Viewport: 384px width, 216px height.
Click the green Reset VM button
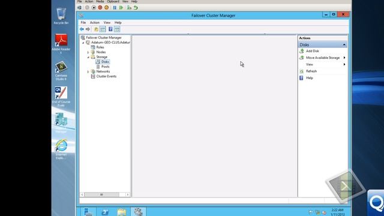(121, 8)
